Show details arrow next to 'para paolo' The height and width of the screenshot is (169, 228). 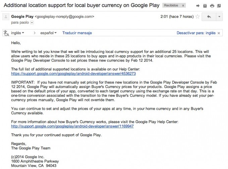point(32,23)
